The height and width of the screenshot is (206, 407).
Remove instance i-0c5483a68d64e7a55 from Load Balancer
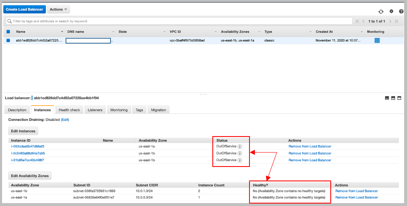[x=310, y=153]
